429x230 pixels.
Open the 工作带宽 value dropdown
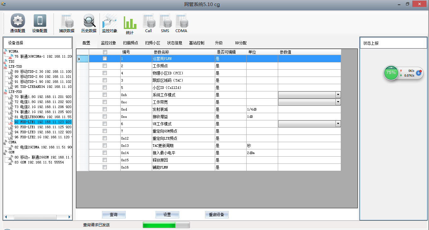tap(337, 102)
